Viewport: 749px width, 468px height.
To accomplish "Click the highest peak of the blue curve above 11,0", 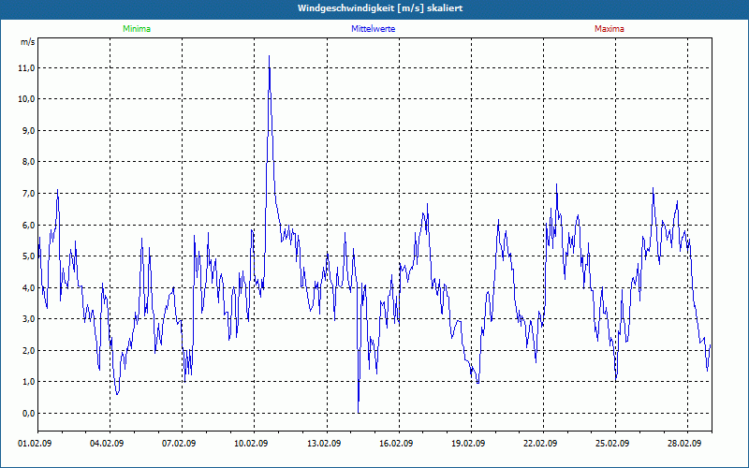I will click(269, 56).
